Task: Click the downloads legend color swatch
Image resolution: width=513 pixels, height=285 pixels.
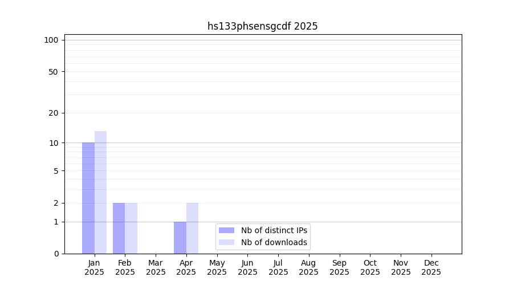Action: [226, 242]
